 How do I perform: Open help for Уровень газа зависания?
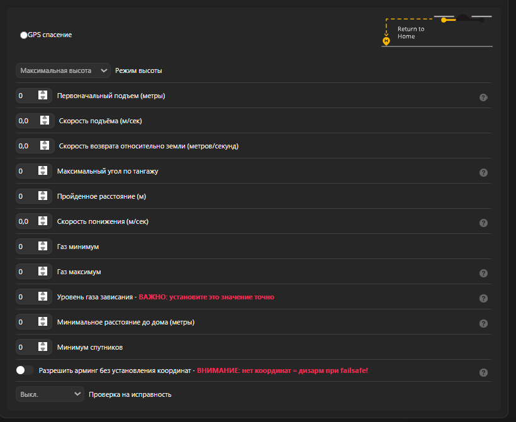[x=483, y=298]
